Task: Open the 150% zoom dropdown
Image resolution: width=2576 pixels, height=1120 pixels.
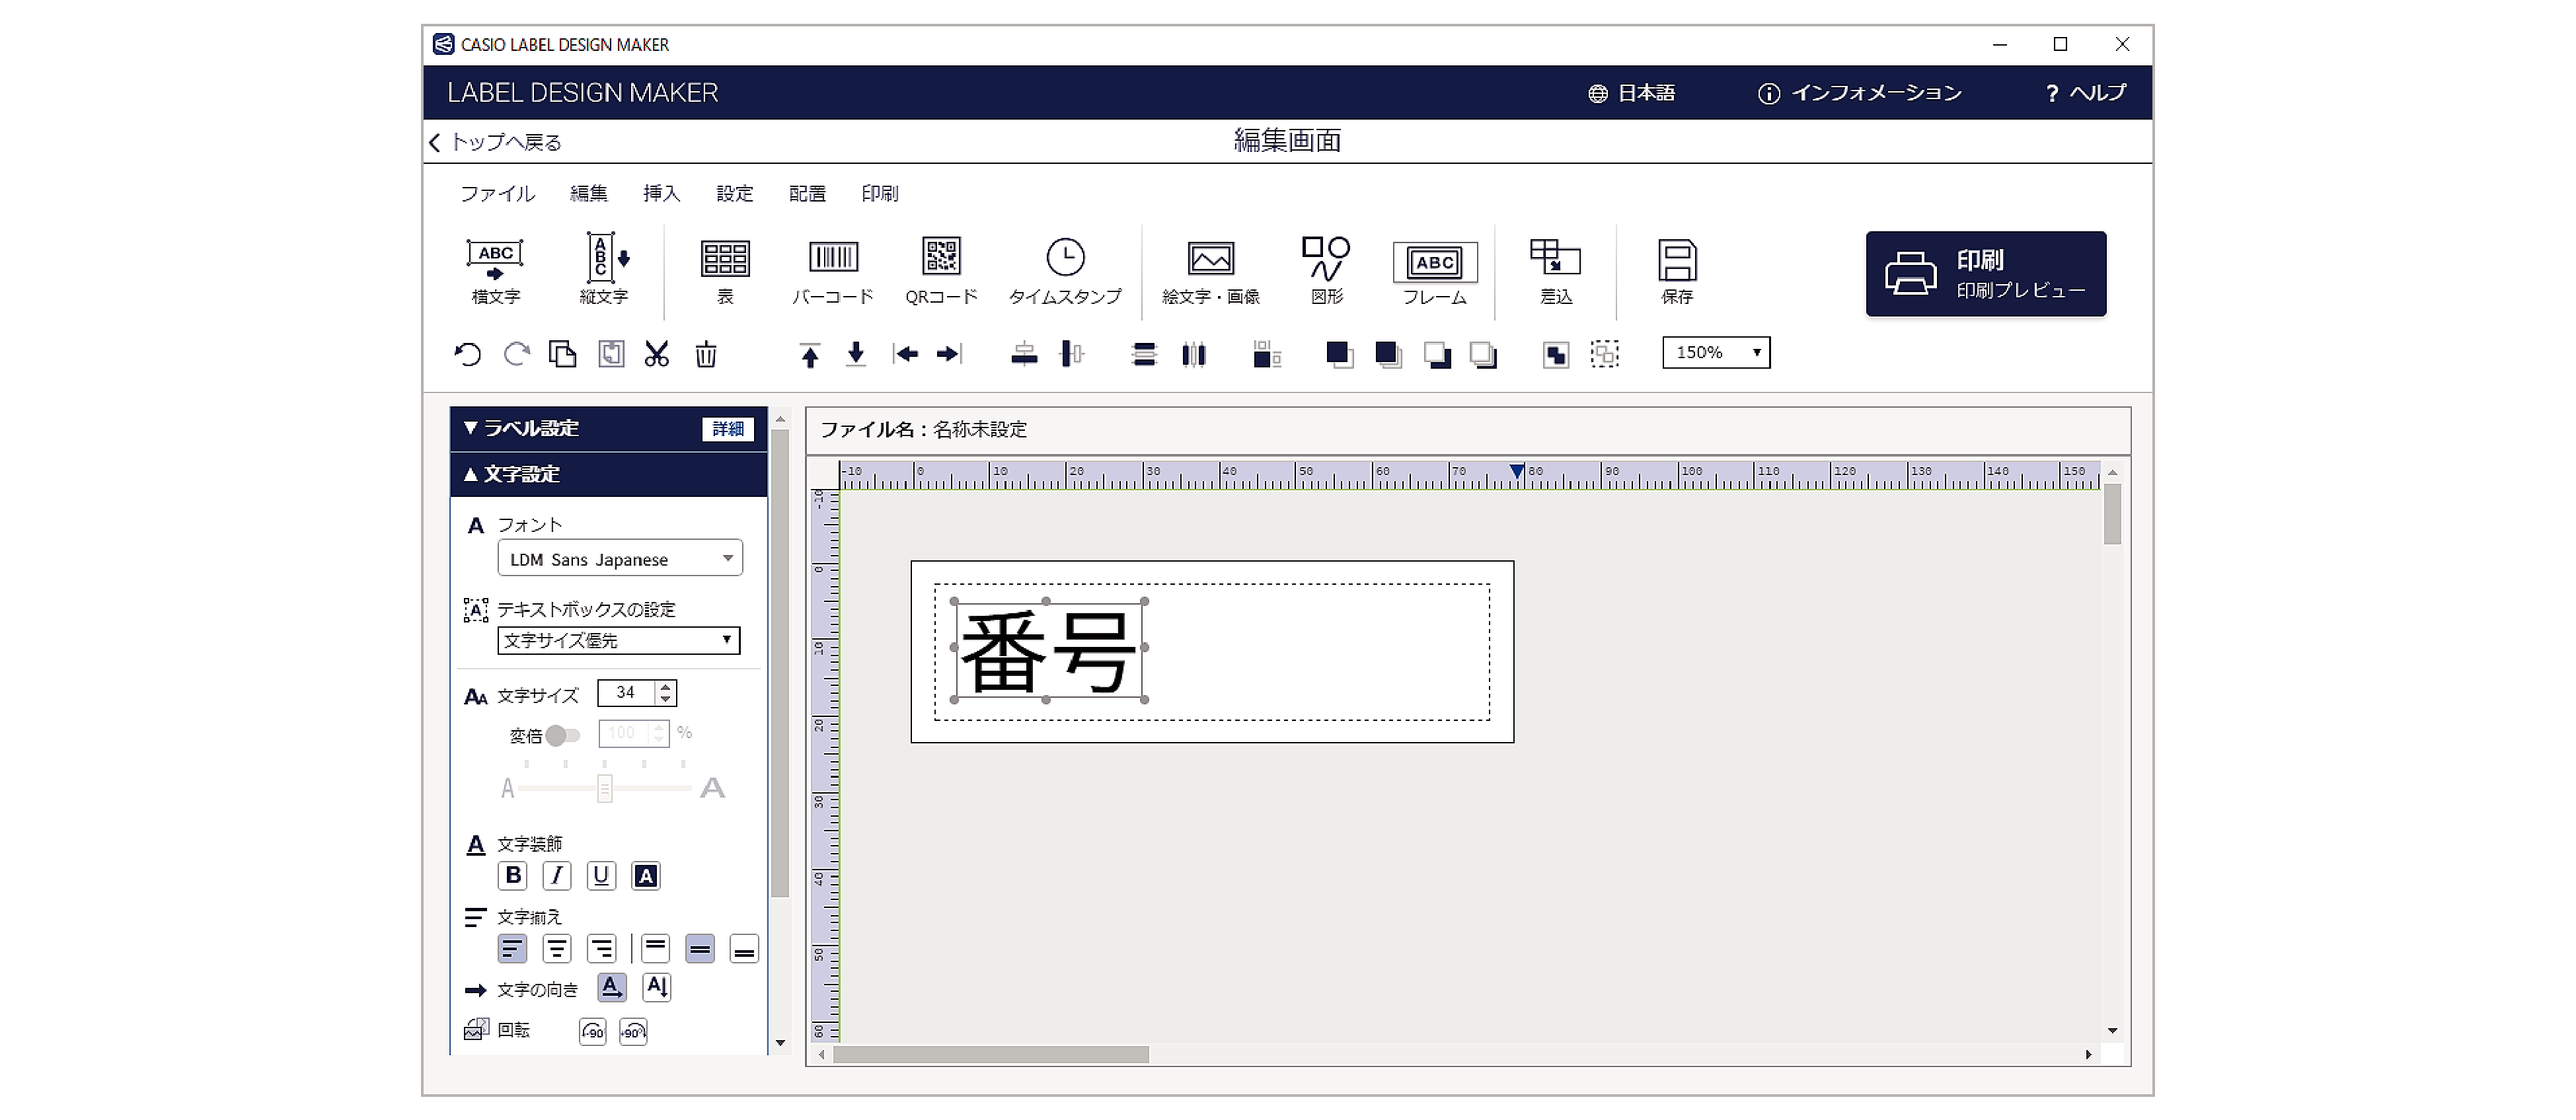Action: 1716,352
